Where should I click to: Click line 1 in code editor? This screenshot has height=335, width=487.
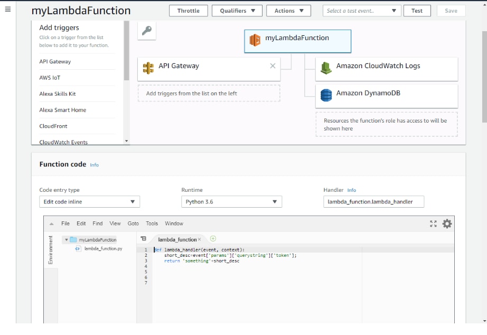(199, 250)
